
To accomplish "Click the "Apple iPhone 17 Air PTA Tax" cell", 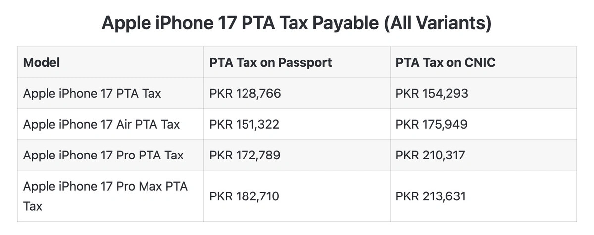I will point(101,124).
